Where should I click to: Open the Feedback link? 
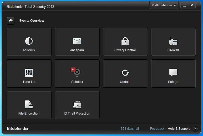[157, 128]
